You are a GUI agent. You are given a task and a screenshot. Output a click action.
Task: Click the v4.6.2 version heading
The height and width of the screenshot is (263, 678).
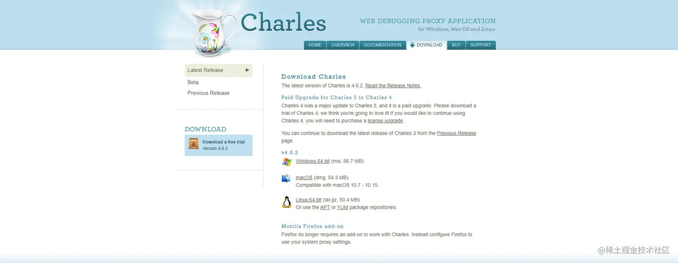click(x=290, y=153)
